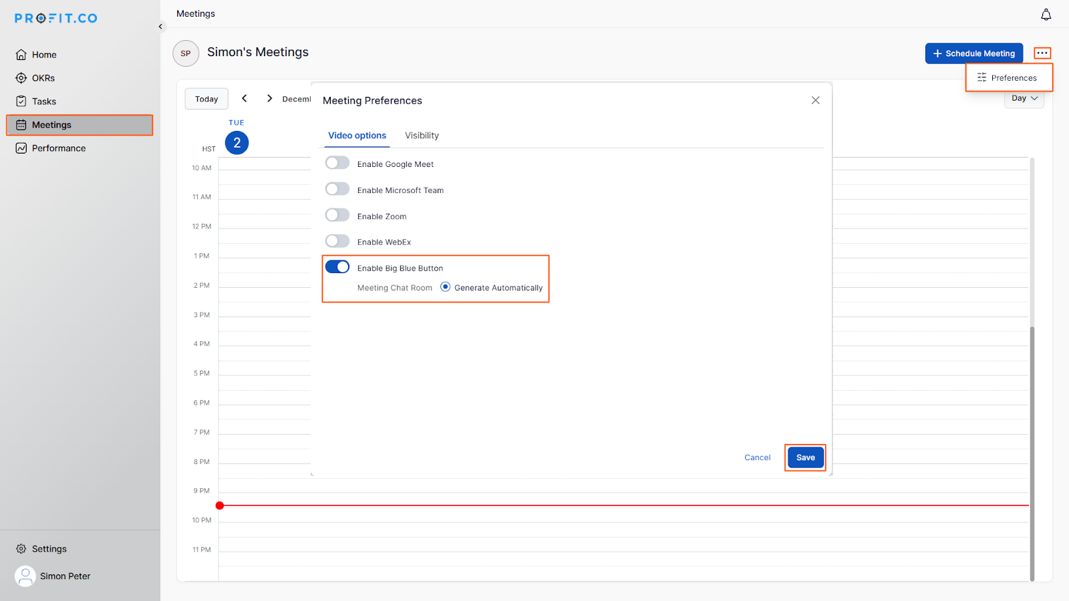The image size is (1069, 601).
Task: Enable the Microsoft Team toggle
Action: pos(337,189)
